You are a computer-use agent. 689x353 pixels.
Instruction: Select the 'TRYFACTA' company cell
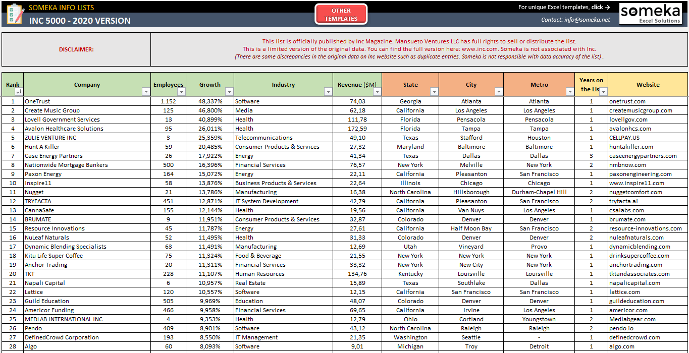[x=87, y=201]
